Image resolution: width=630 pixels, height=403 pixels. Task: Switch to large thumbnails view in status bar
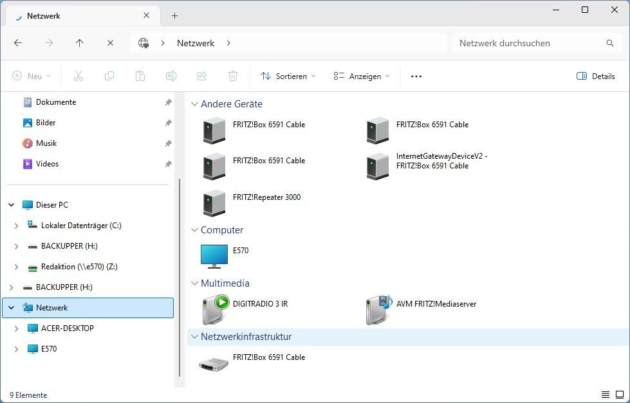(x=619, y=395)
